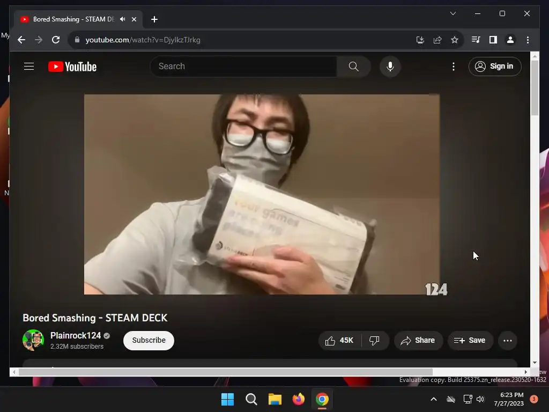Click the search magnifier button
Image resolution: width=549 pixels, height=412 pixels.
point(354,66)
